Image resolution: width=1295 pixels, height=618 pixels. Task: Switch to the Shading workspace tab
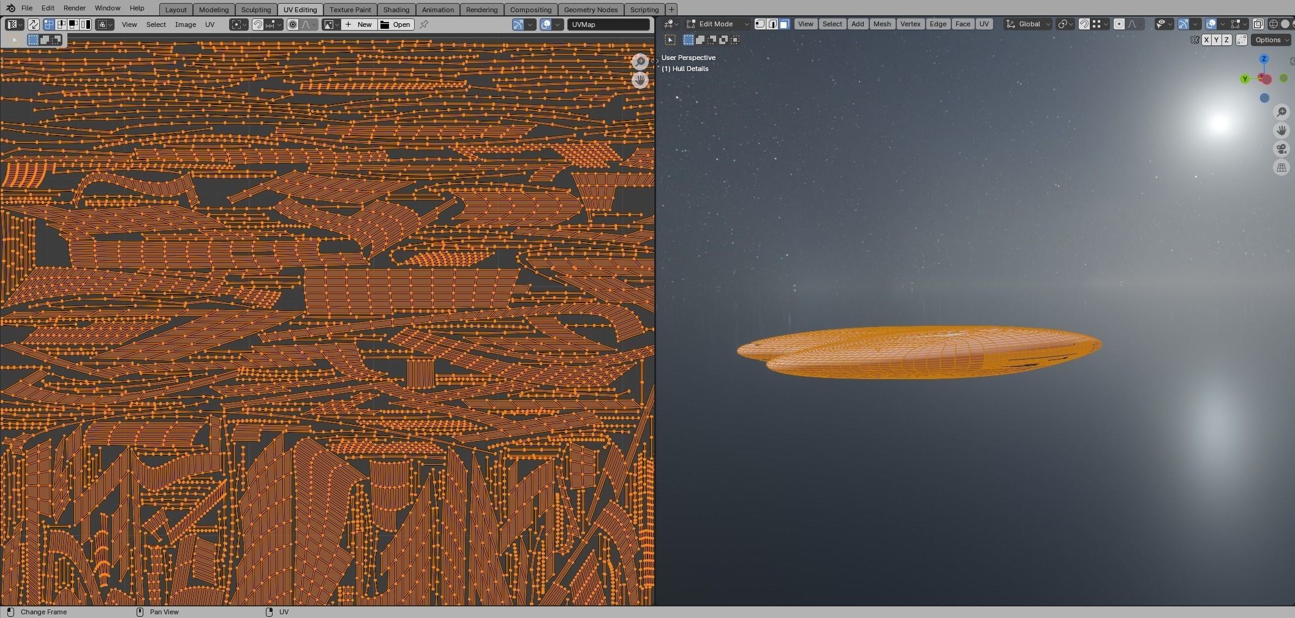pos(396,10)
